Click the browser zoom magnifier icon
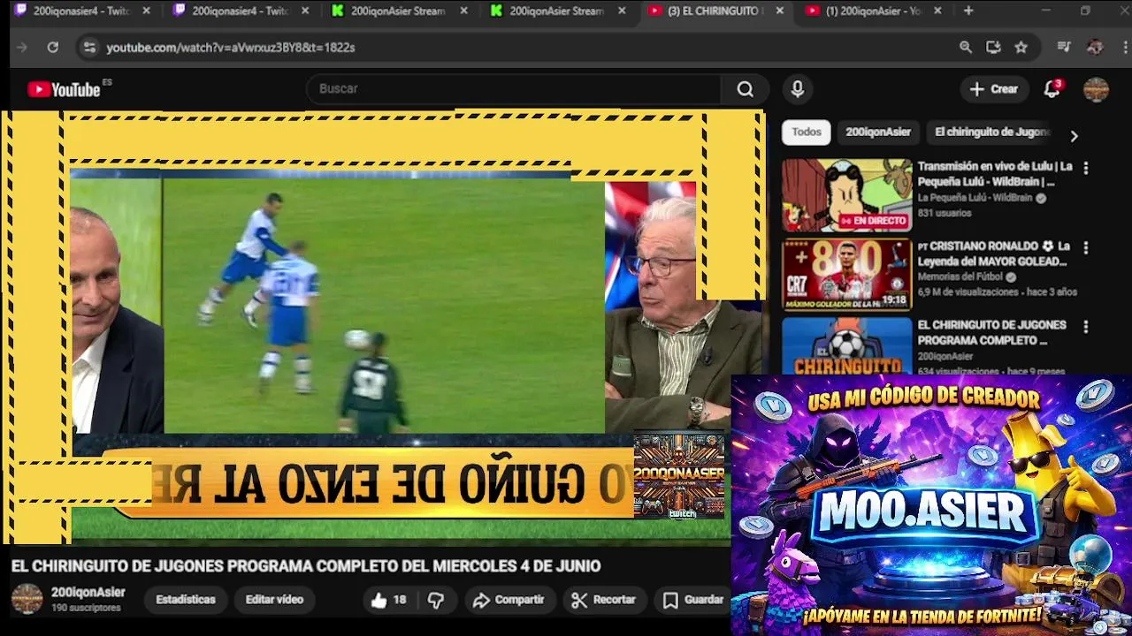 (x=966, y=48)
